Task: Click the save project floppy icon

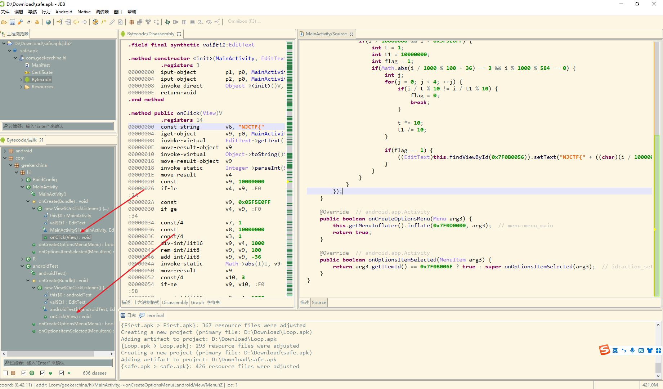Action: 12,22
